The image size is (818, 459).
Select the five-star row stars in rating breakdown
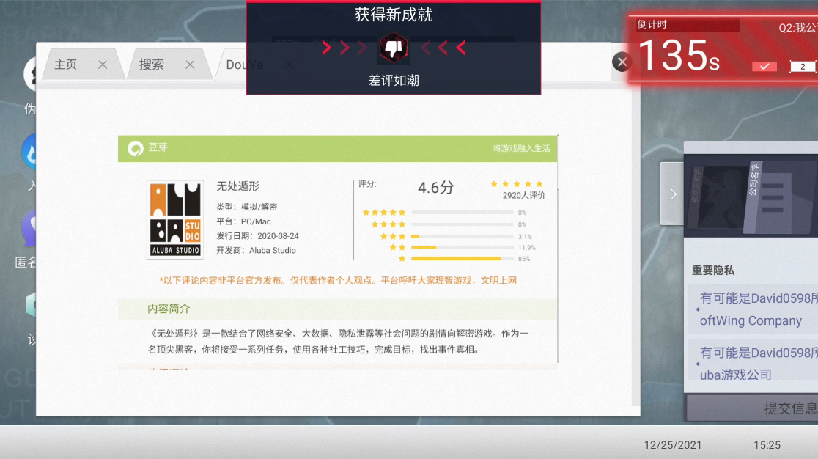click(x=384, y=213)
